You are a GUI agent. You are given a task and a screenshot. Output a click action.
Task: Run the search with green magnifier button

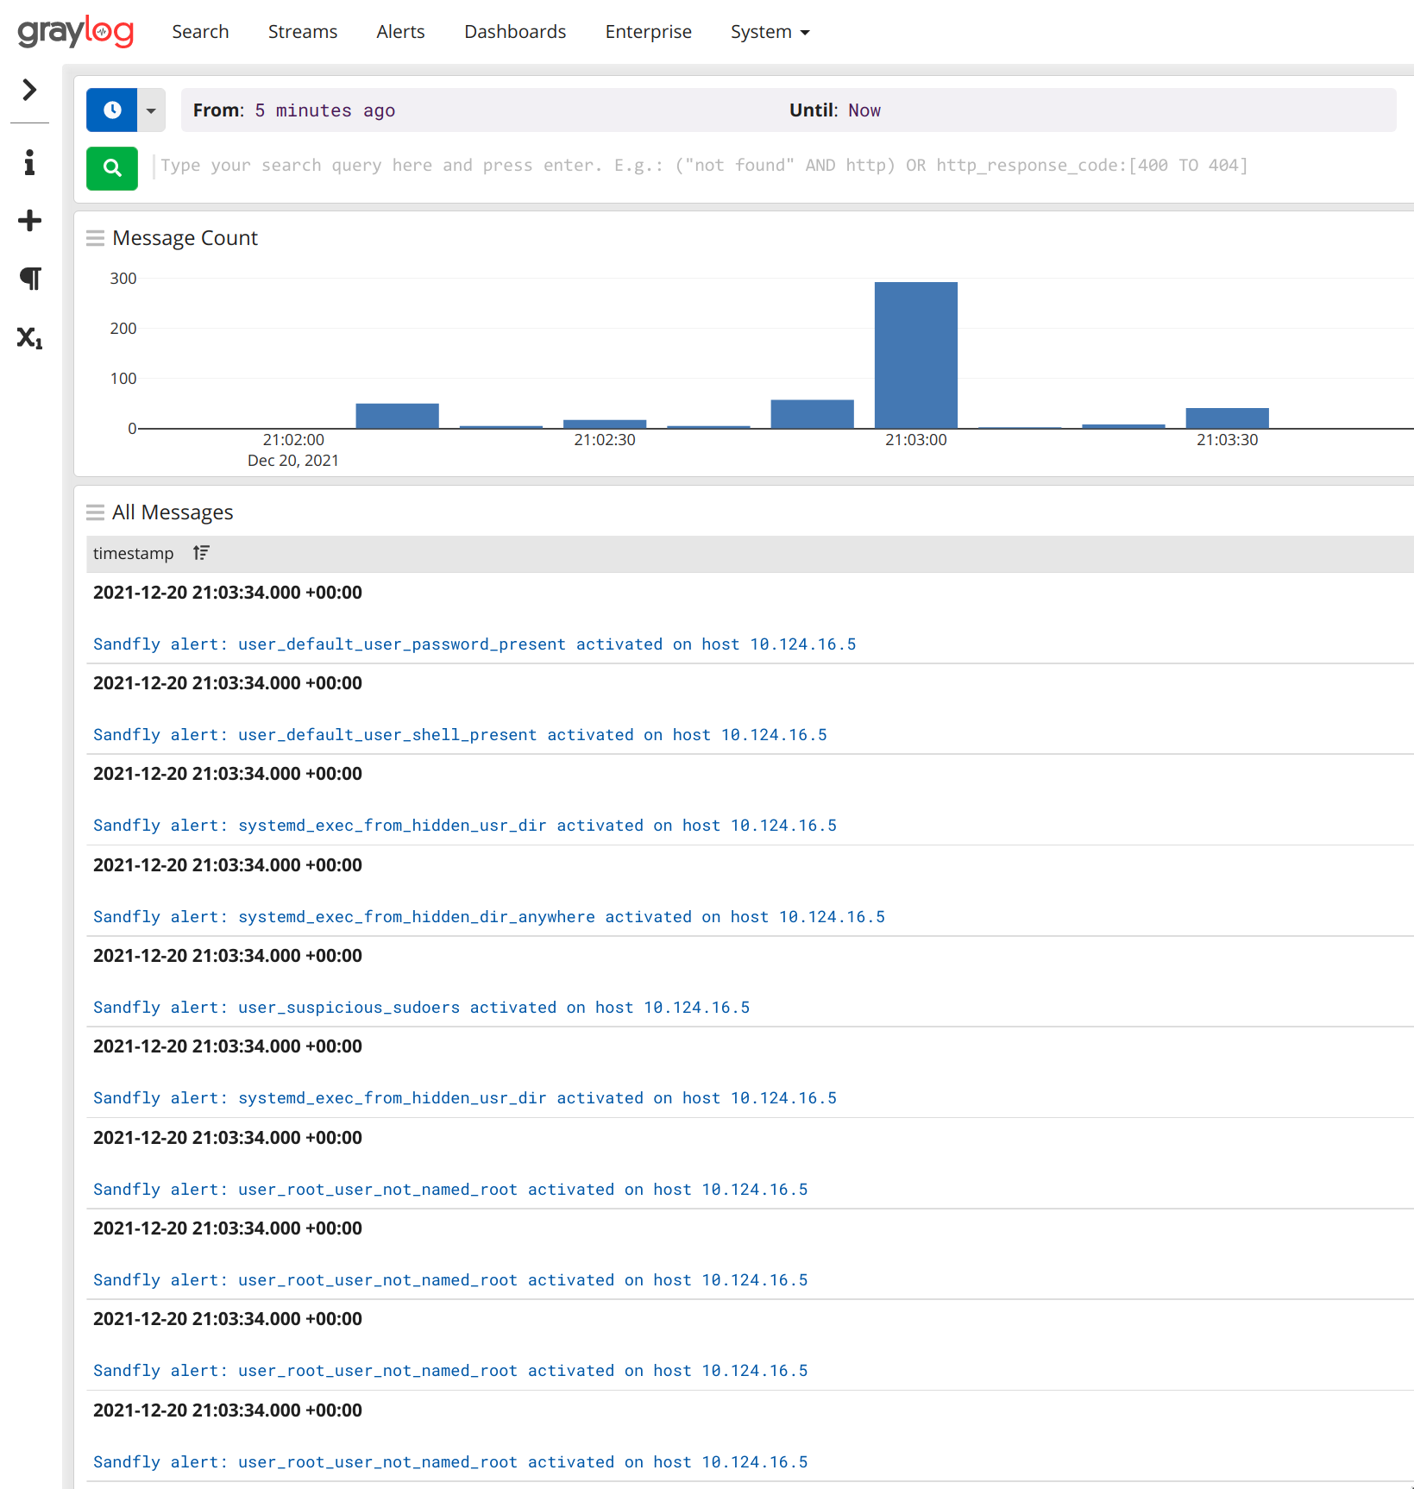pyautogui.click(x=112, y=168)
